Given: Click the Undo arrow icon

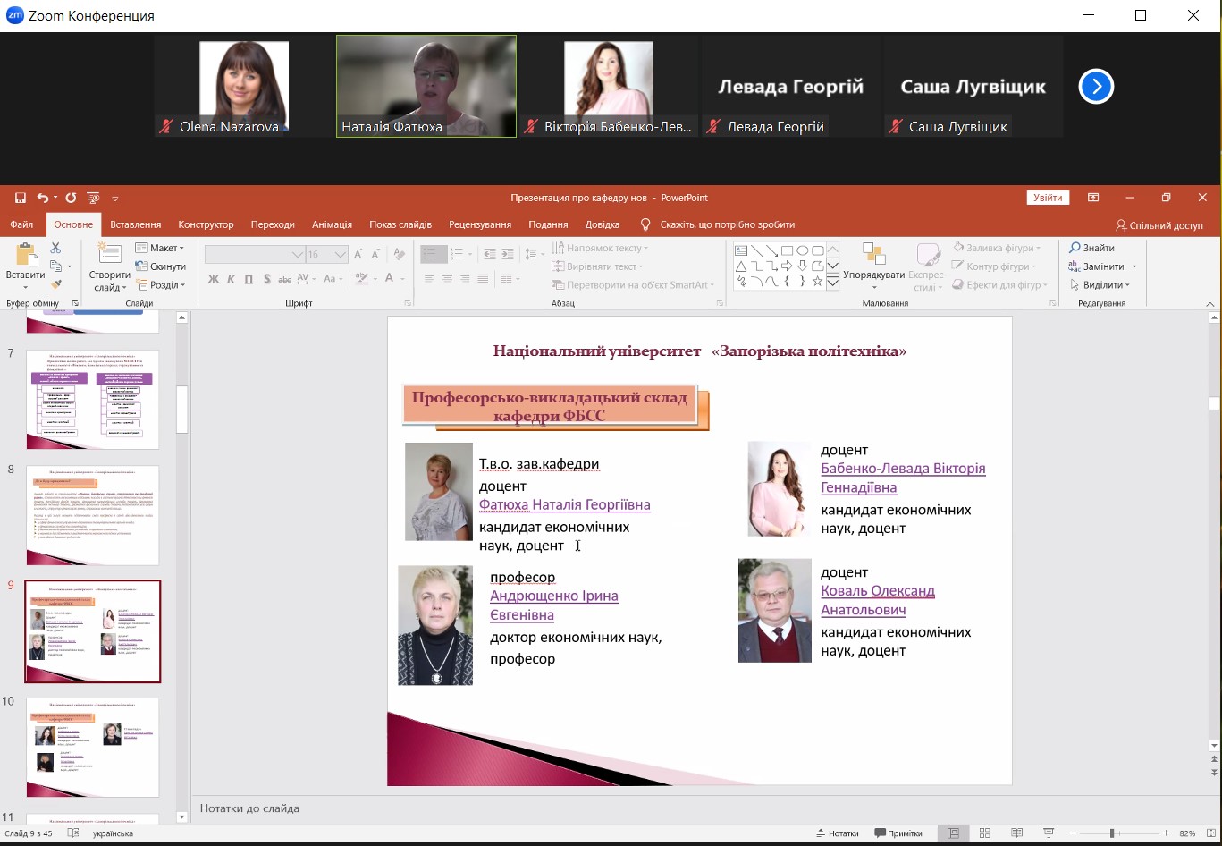Looking at the screenshot, I should coord(42,198).
